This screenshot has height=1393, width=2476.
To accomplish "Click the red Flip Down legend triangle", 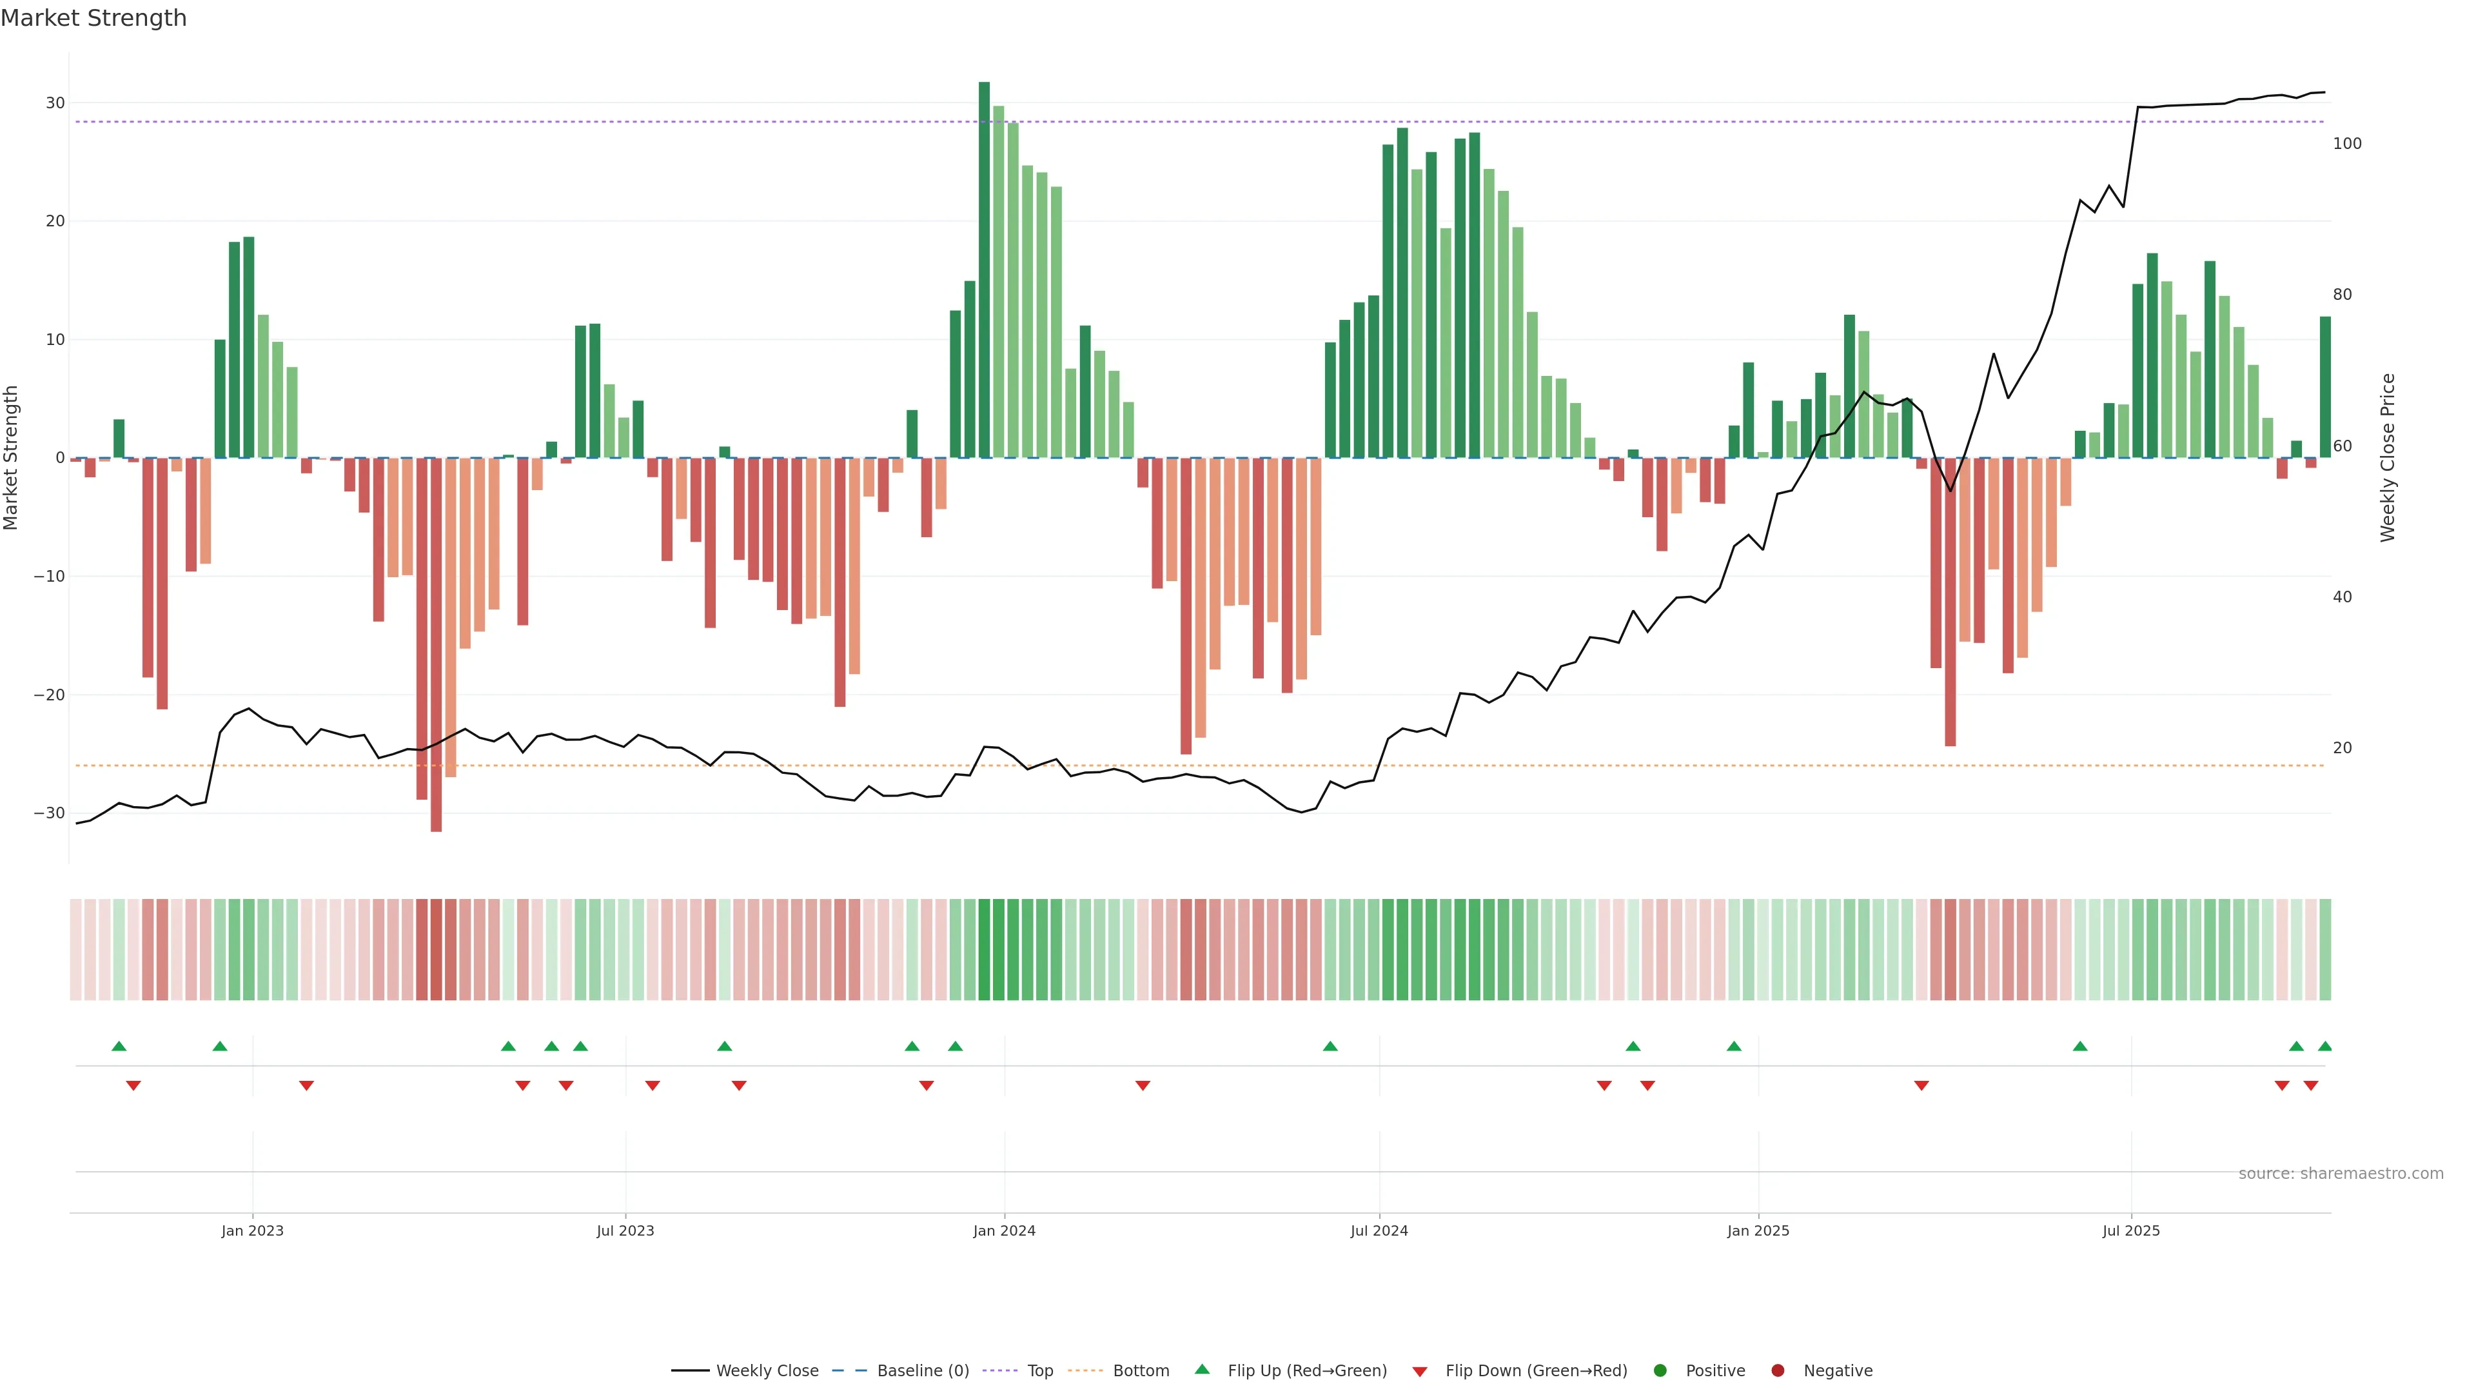I will click(x=1420, y=1372).
